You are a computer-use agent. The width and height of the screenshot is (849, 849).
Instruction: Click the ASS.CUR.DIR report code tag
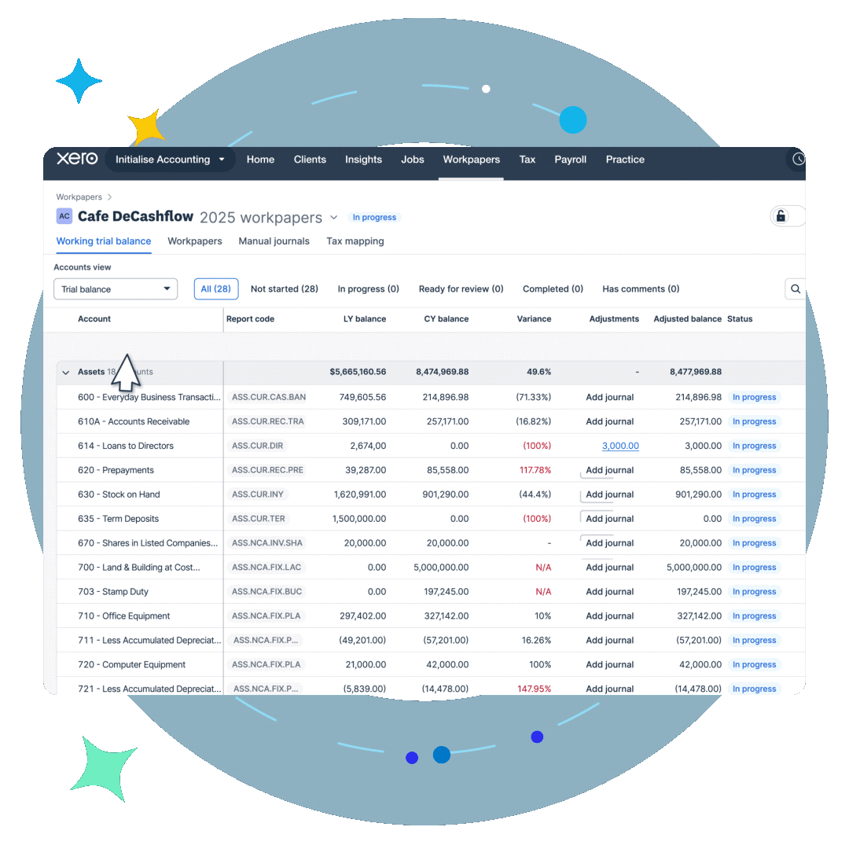coord(258,446)
